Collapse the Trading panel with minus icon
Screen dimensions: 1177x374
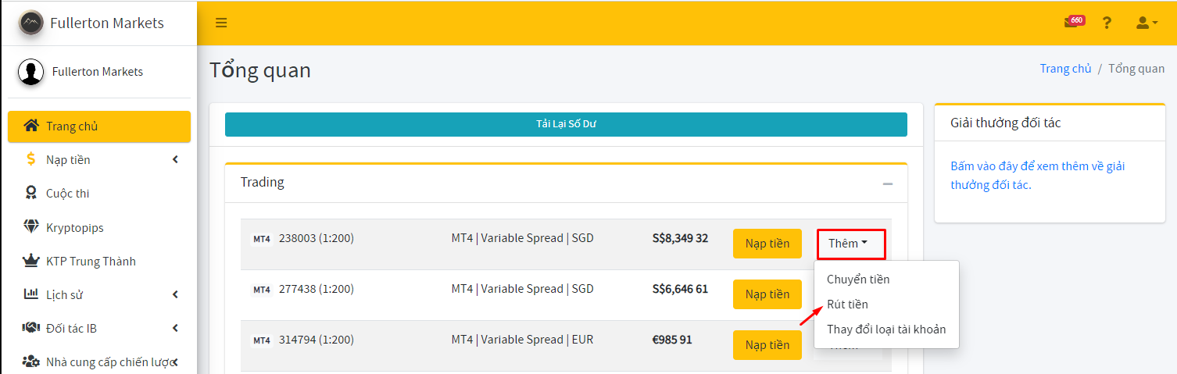pos(887,183)
